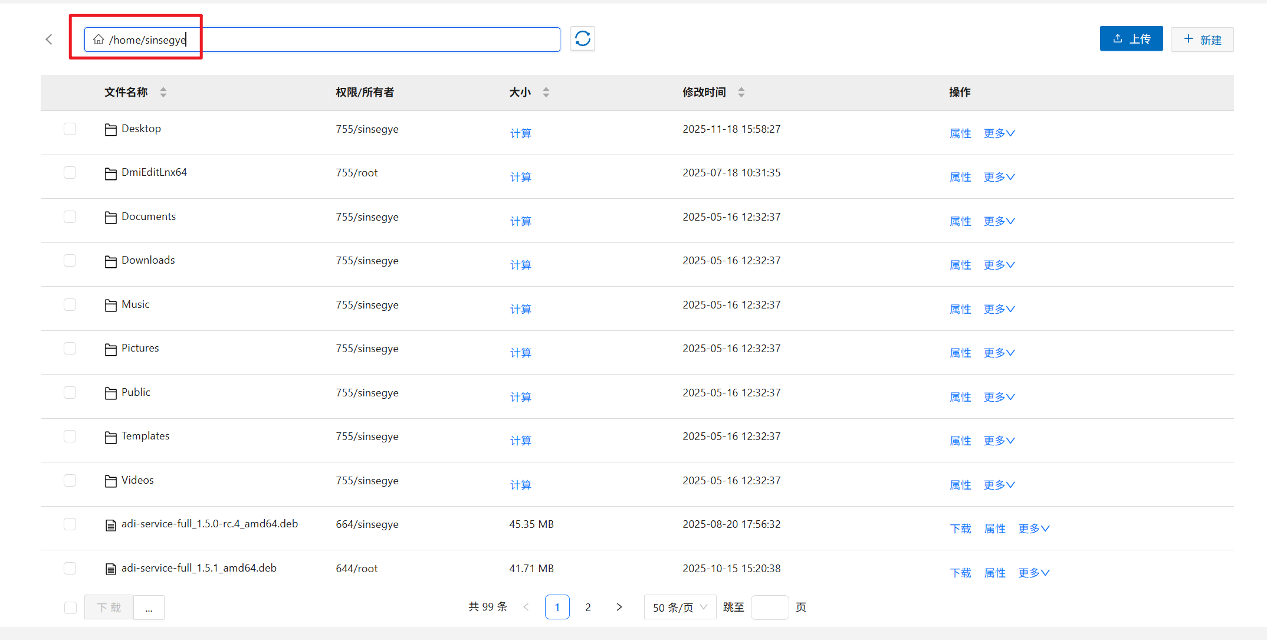This screenshot has height=640, width=1267.
Task: Click the back arrow beside the path bar
Action: (49, 40)
